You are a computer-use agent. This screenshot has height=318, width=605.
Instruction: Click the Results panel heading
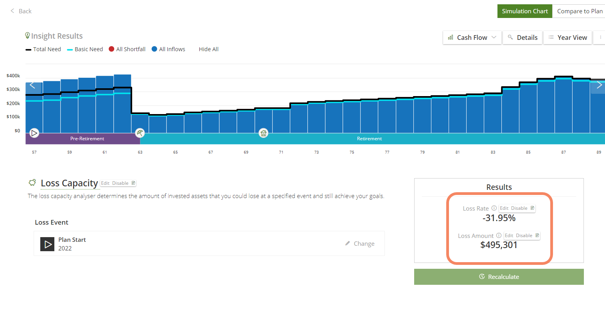[x=499, y=187]
